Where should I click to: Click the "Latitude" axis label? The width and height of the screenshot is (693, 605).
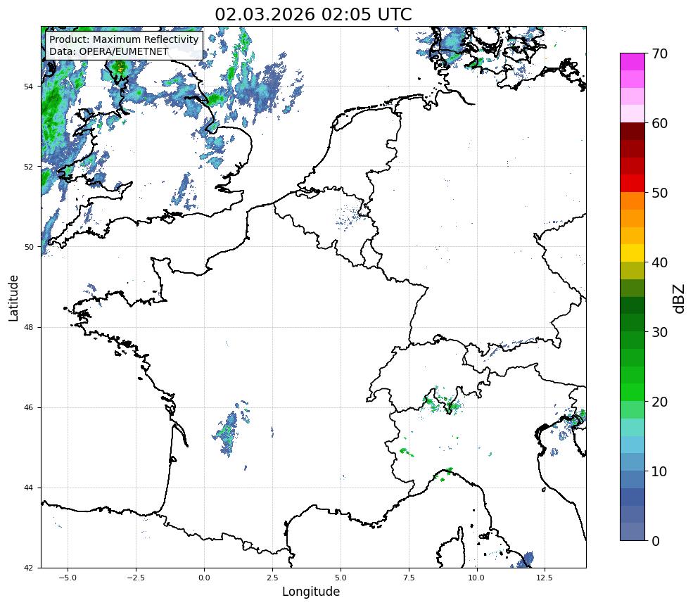[13, 298]
